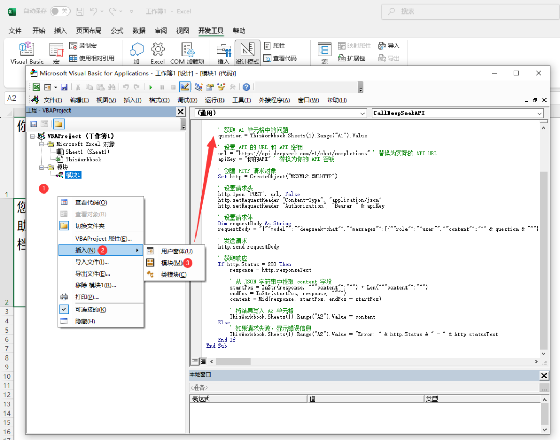Open Insert UserForm dropdown arrow in toolbar
The width and height of the screenshot is (560, 440).
click(x=55, y=87)
